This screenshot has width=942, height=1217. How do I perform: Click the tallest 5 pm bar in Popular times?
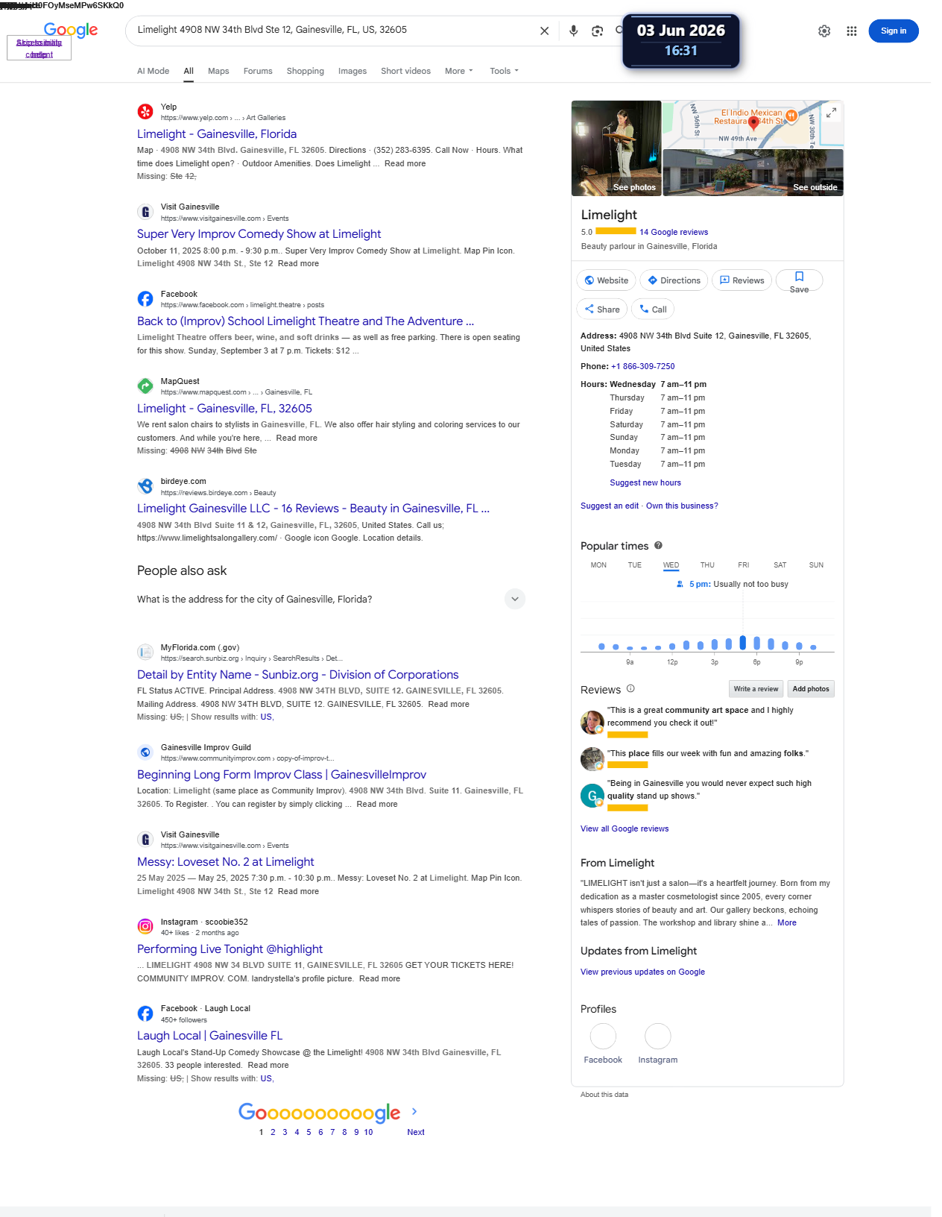(x=742, y=642)
